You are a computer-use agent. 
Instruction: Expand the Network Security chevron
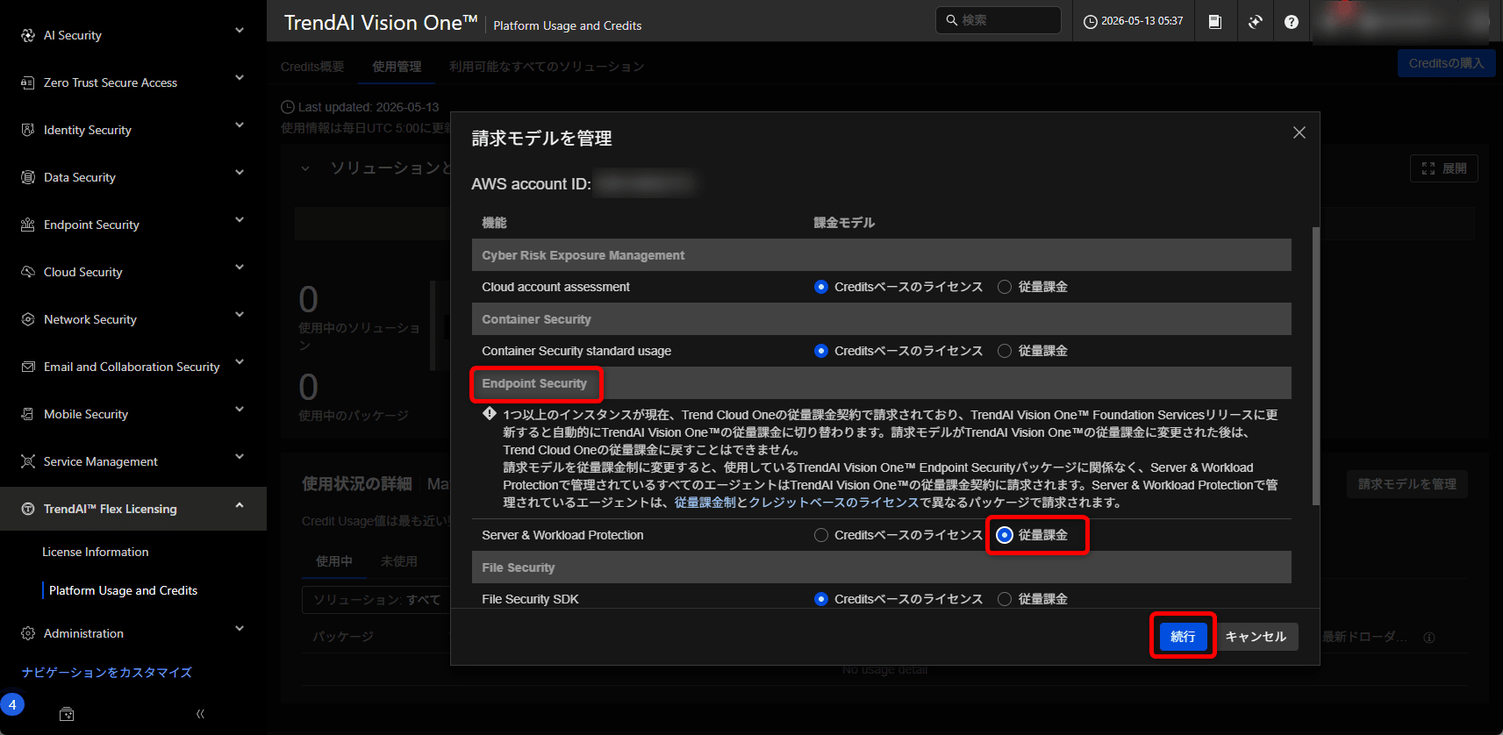pos(240,315)
